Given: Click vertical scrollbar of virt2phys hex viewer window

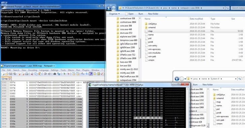Looking at the screenshot, I should point(187,108).
